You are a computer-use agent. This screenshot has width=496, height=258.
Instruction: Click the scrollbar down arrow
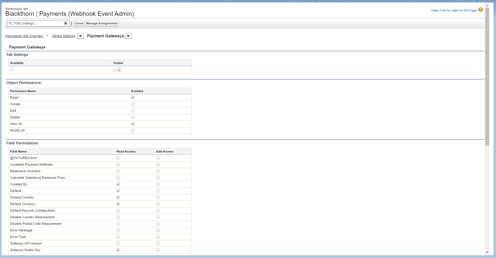487,252
